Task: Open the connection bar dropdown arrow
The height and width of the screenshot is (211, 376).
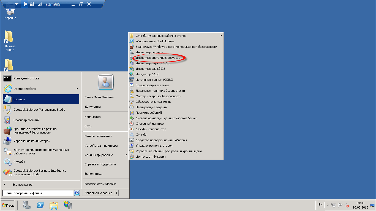Action: point(17,4)
